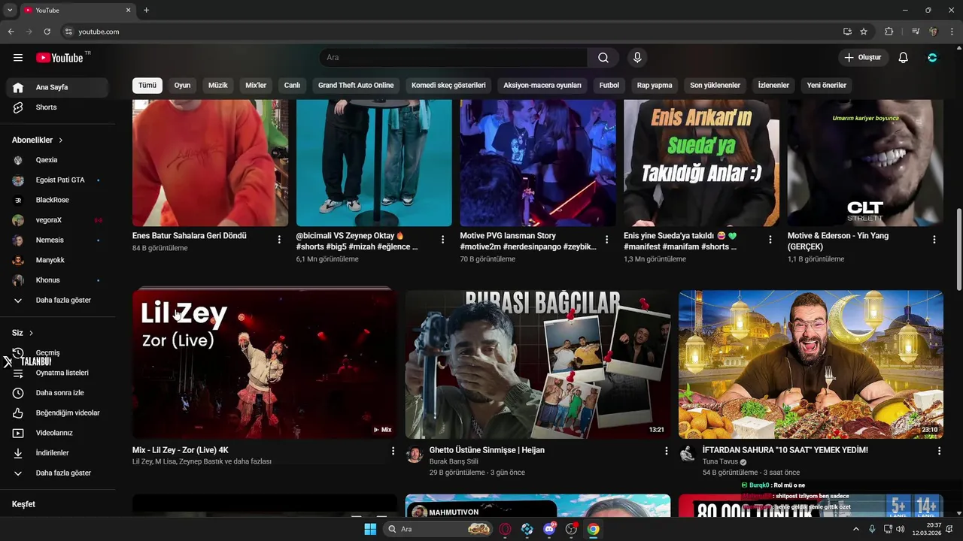Open Videolarınız in sidebar

pos(58,434)
